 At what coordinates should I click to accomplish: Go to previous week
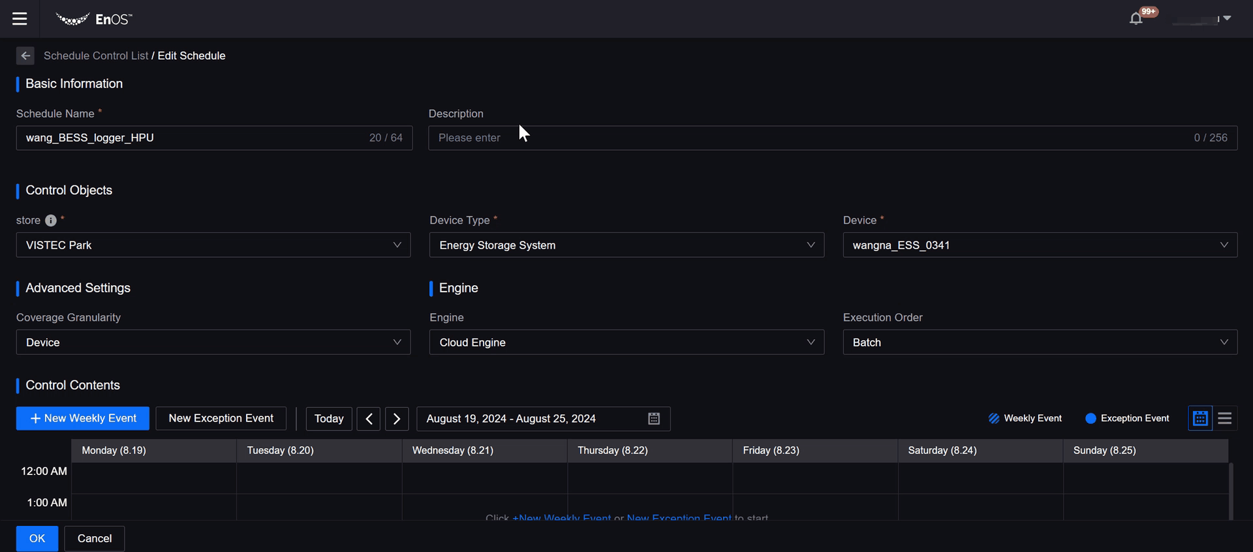point(369,419)
